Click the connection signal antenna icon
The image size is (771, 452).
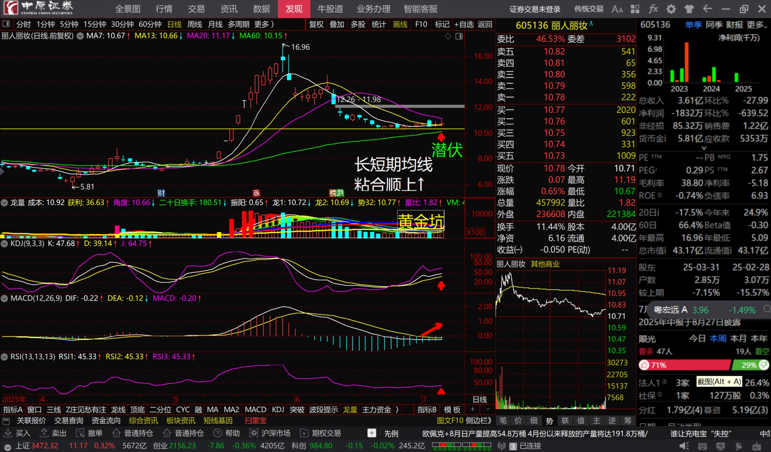502,446
